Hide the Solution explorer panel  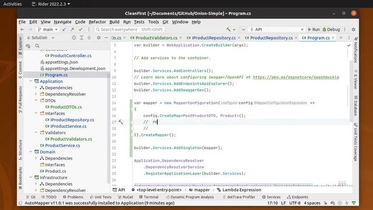(x=106, y=37)
